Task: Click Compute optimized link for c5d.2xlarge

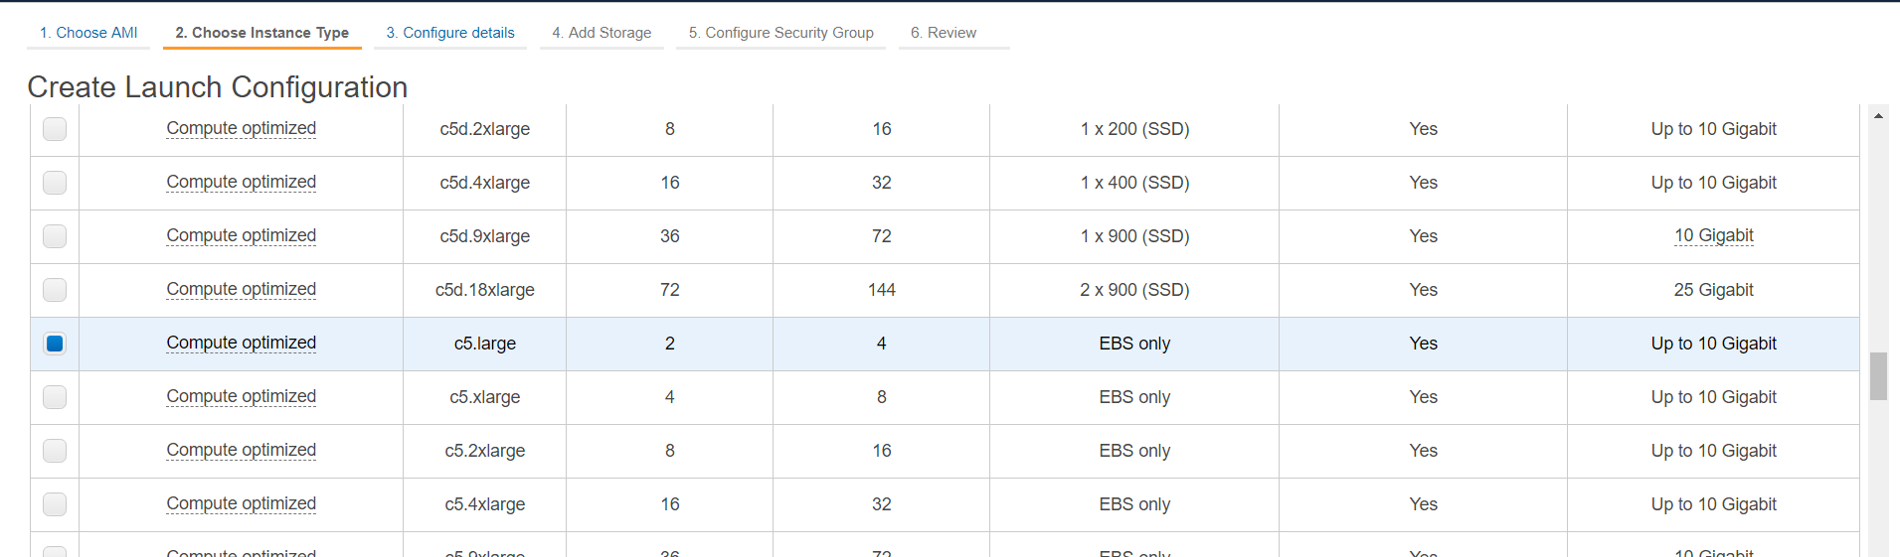Action: [x=242, y=128]
